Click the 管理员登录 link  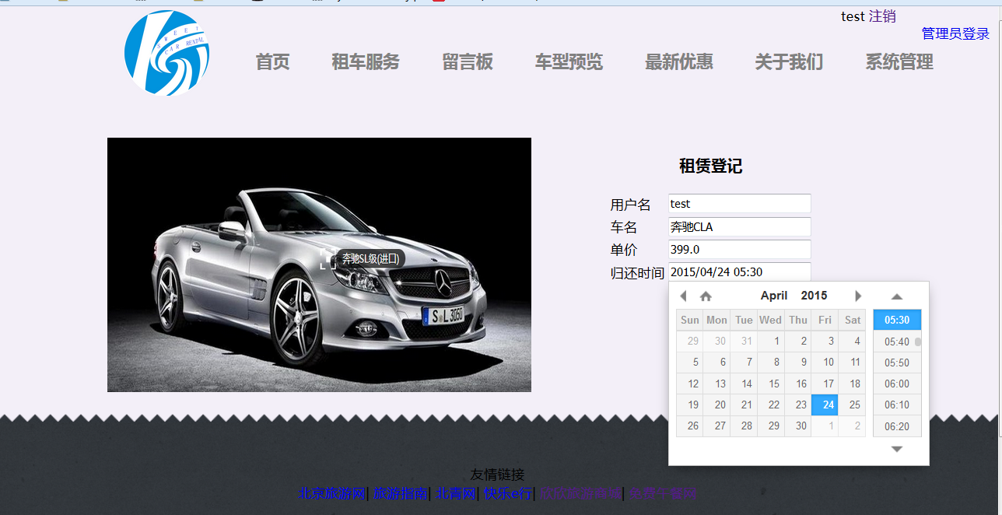pos(955,33)
